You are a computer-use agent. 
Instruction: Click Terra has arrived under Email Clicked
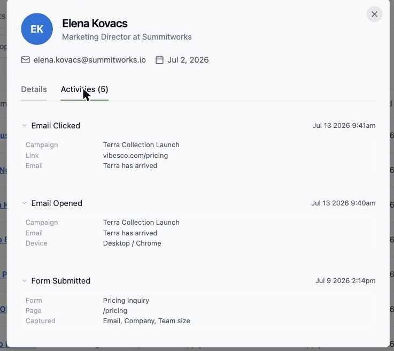[x=130, y=166]
